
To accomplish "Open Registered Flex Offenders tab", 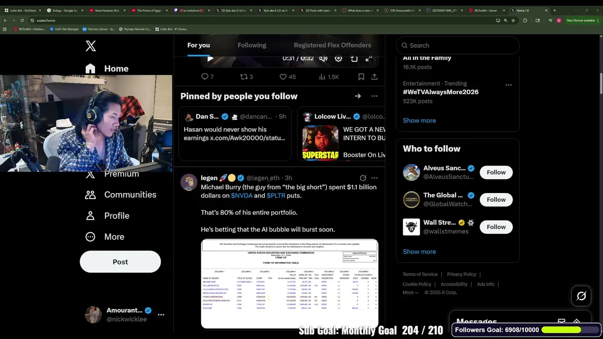I will [x=333, y=45].
